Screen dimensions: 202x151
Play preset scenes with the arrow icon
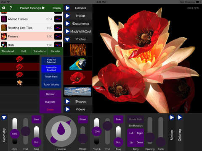(43, 8)
